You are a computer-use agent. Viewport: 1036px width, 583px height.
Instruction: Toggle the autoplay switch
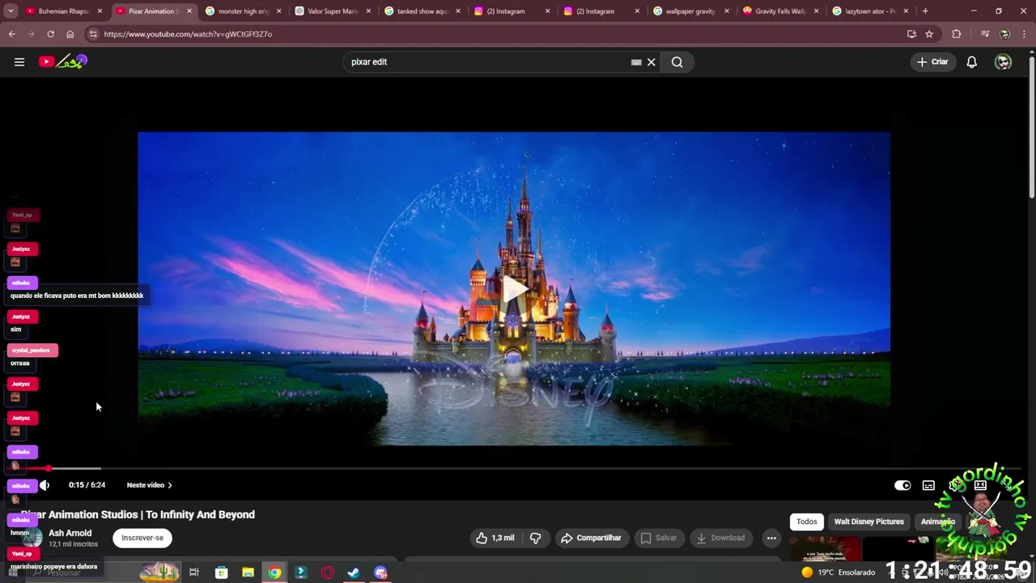pyautogui.click(x=902, y=485)
